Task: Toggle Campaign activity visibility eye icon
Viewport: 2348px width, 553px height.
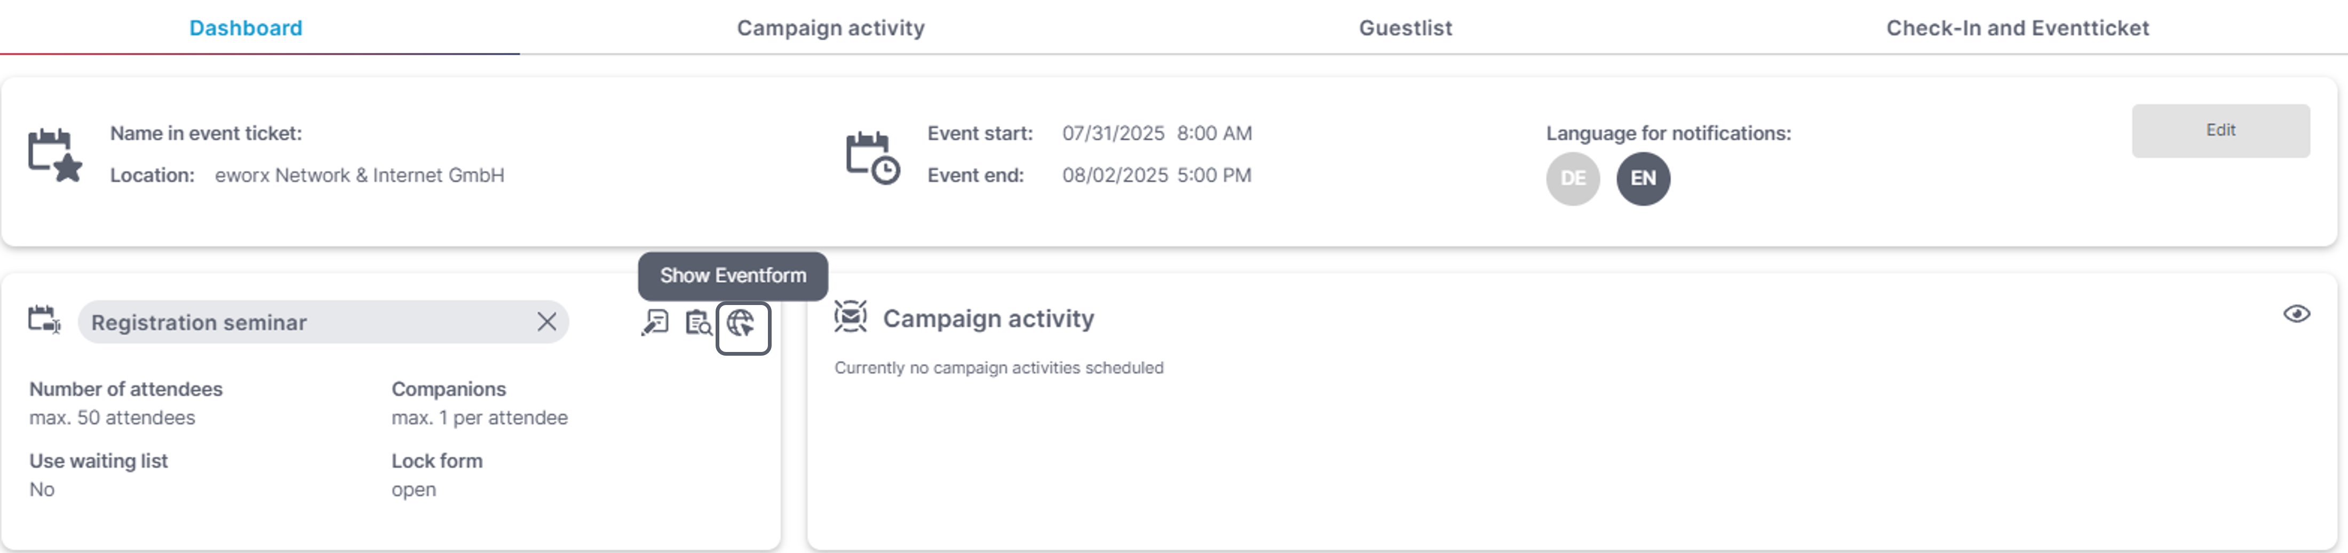Action: (2296, 314)
